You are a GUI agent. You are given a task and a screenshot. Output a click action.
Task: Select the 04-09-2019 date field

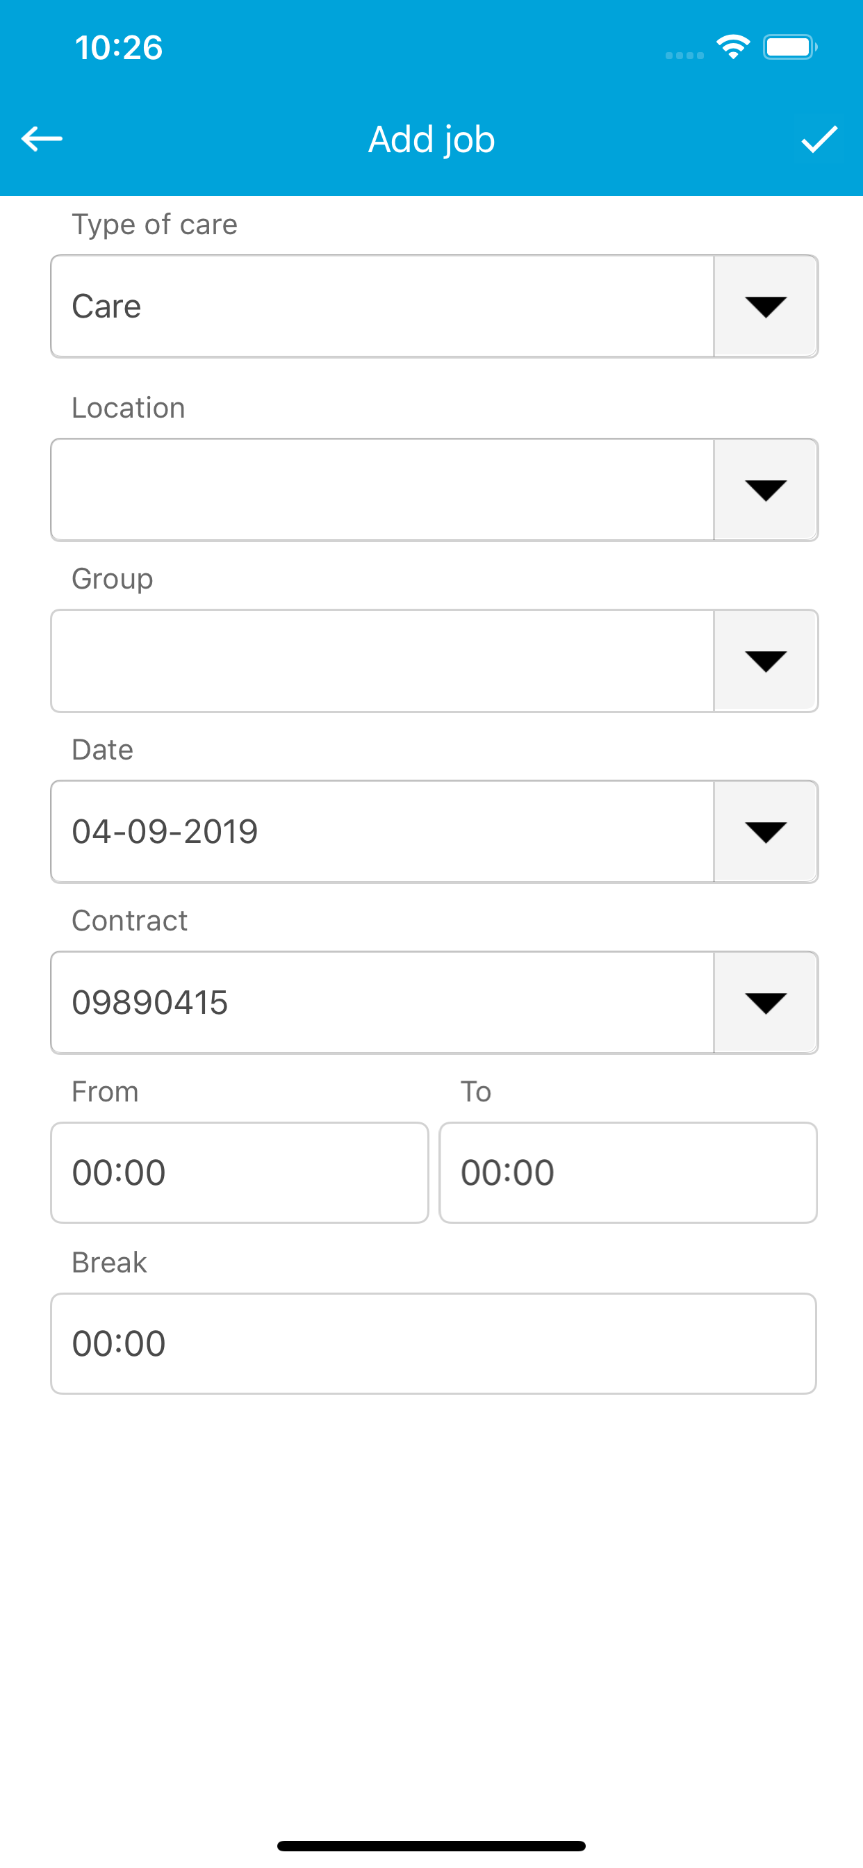[382, 832]
